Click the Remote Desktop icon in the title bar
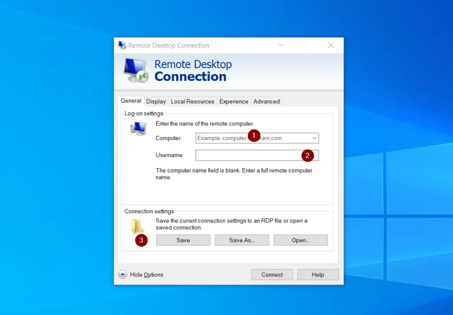 (122, 45)
